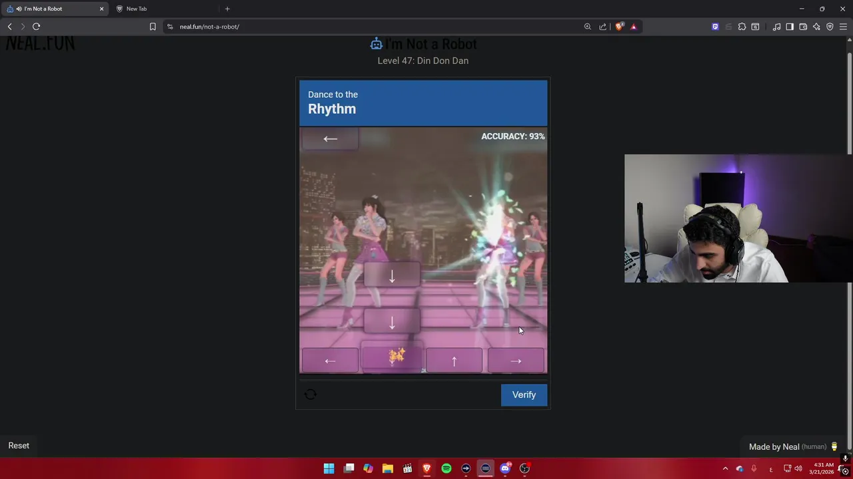The image size is (853, 479).
Task: Open a new browser tab with plus
Action: [x=227, y=9]
